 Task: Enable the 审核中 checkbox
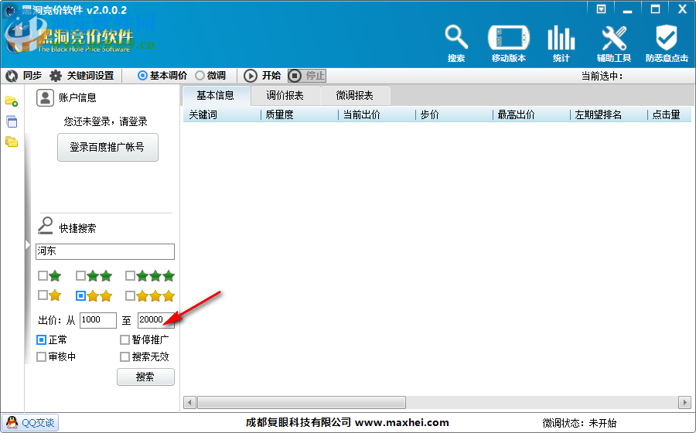[41, 356]
